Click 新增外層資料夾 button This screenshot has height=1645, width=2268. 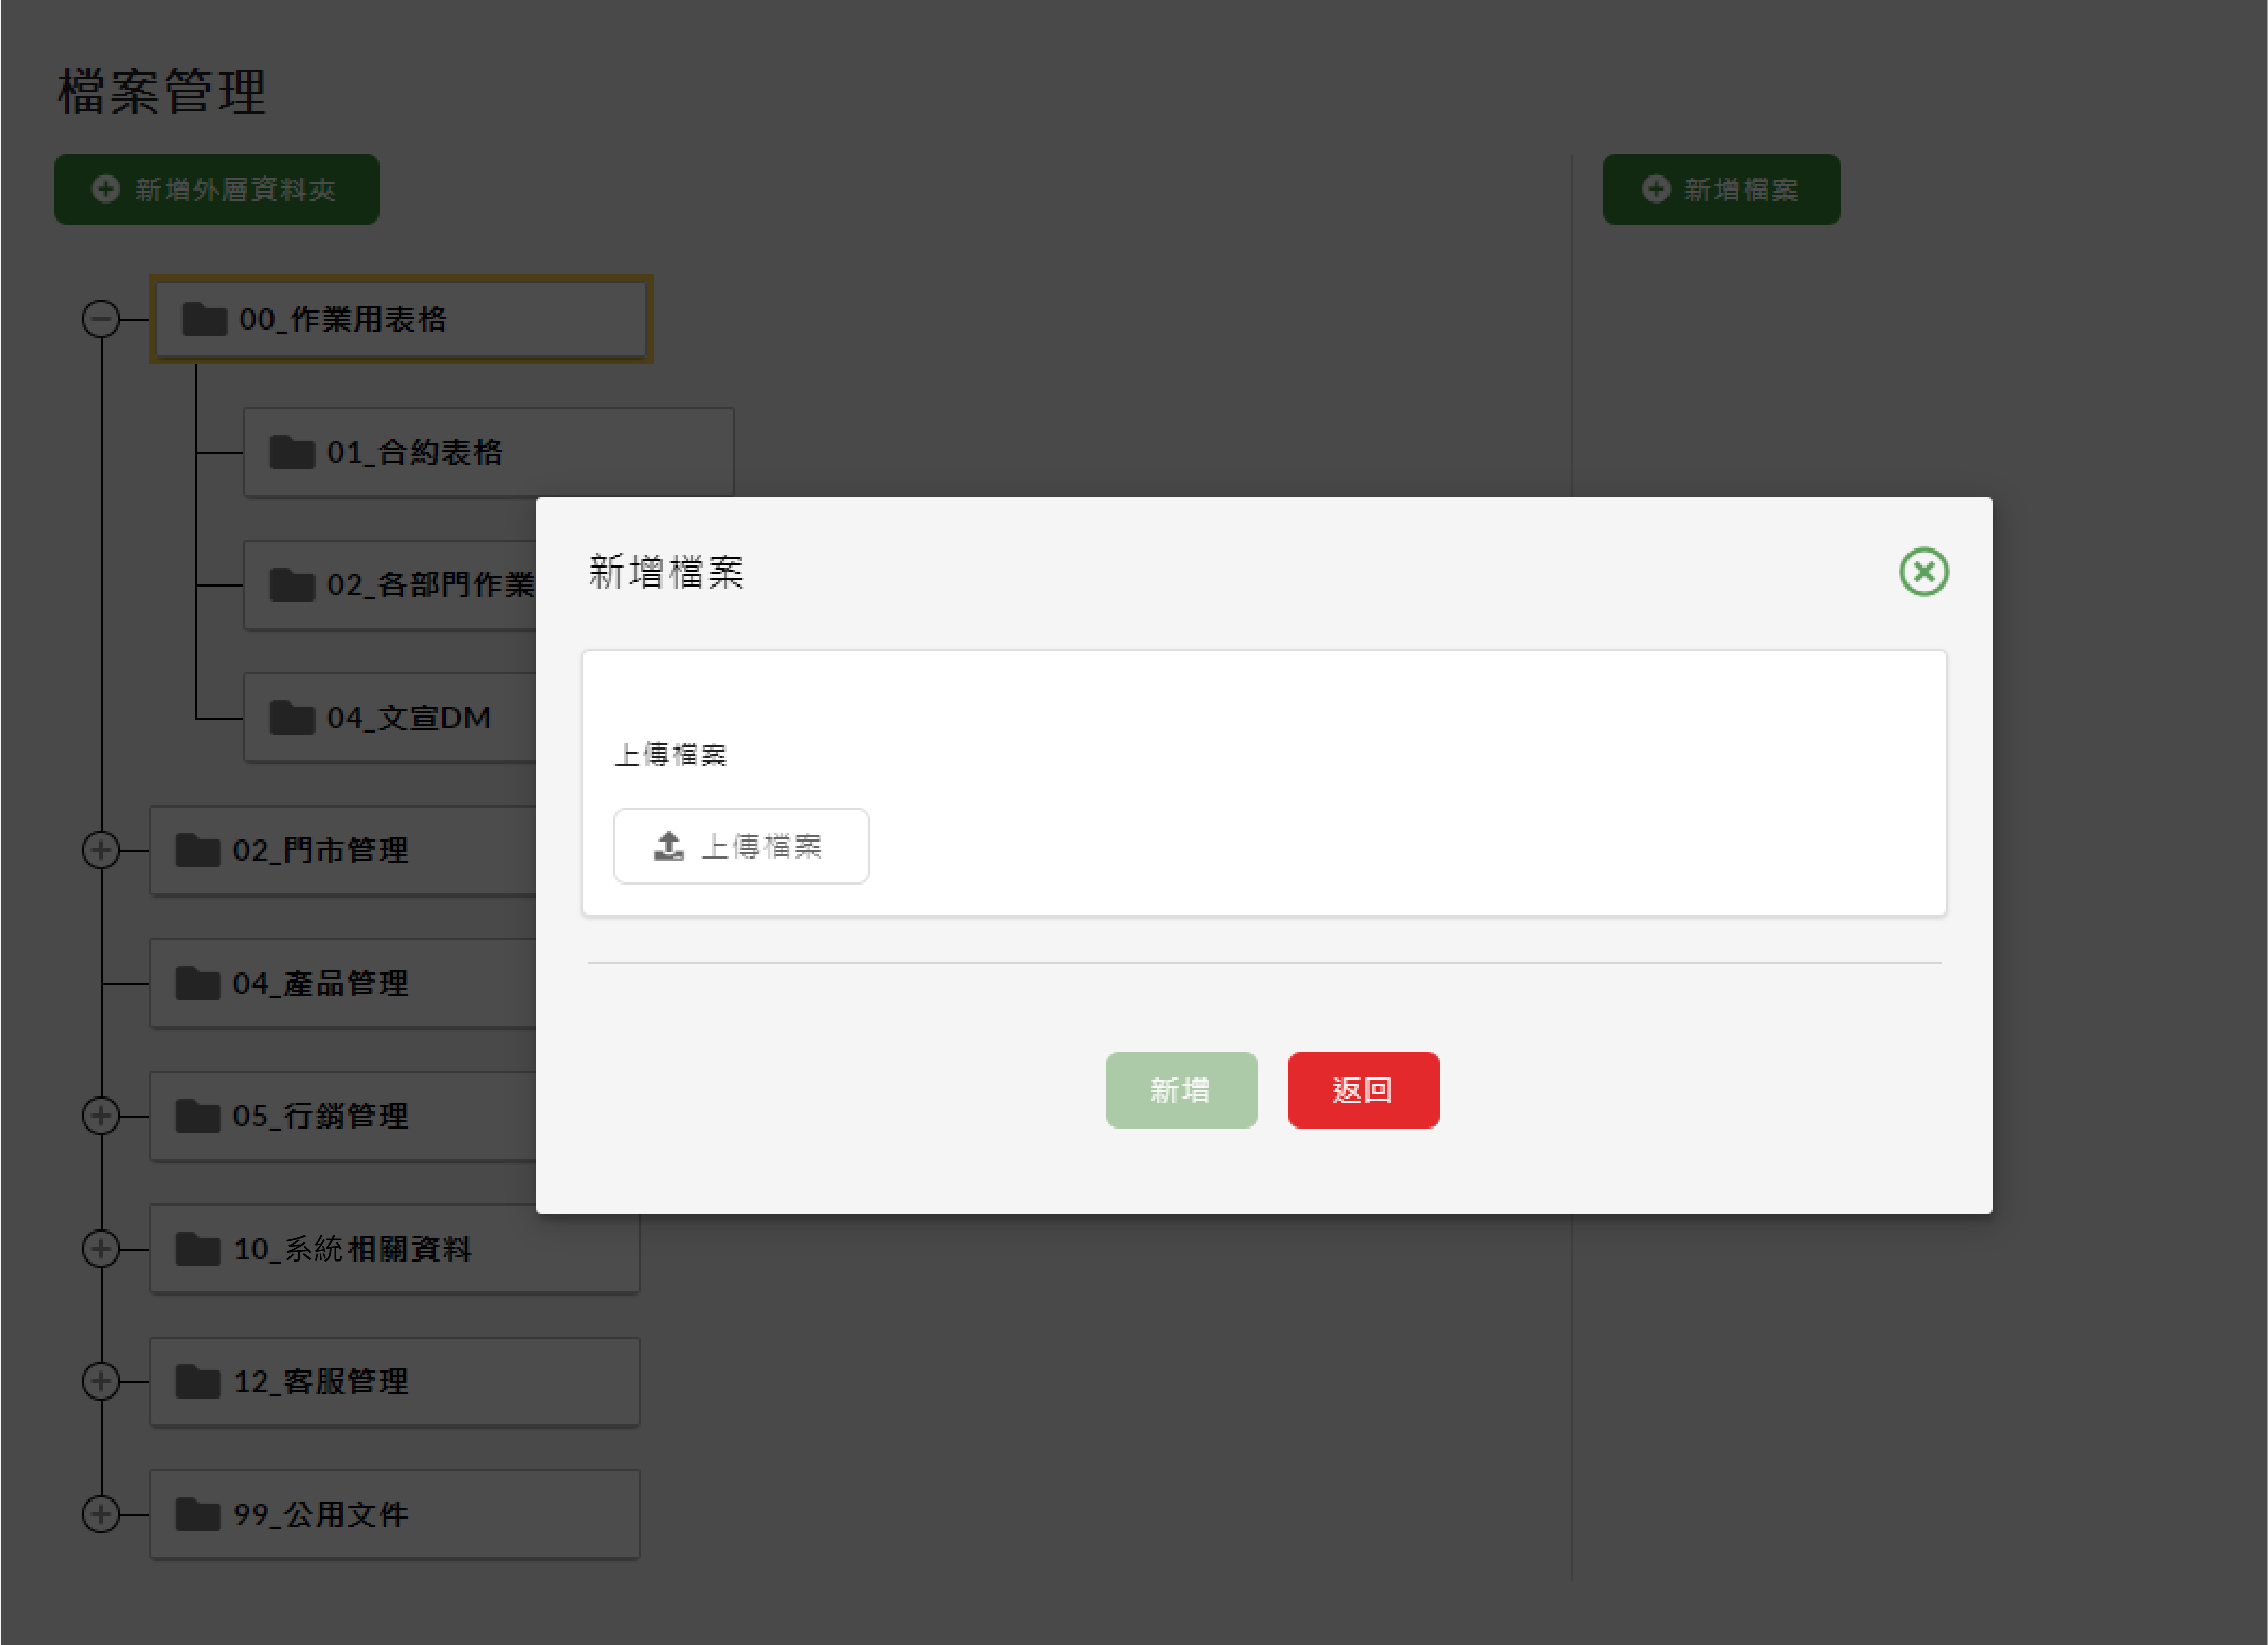[x=217, y=189]
